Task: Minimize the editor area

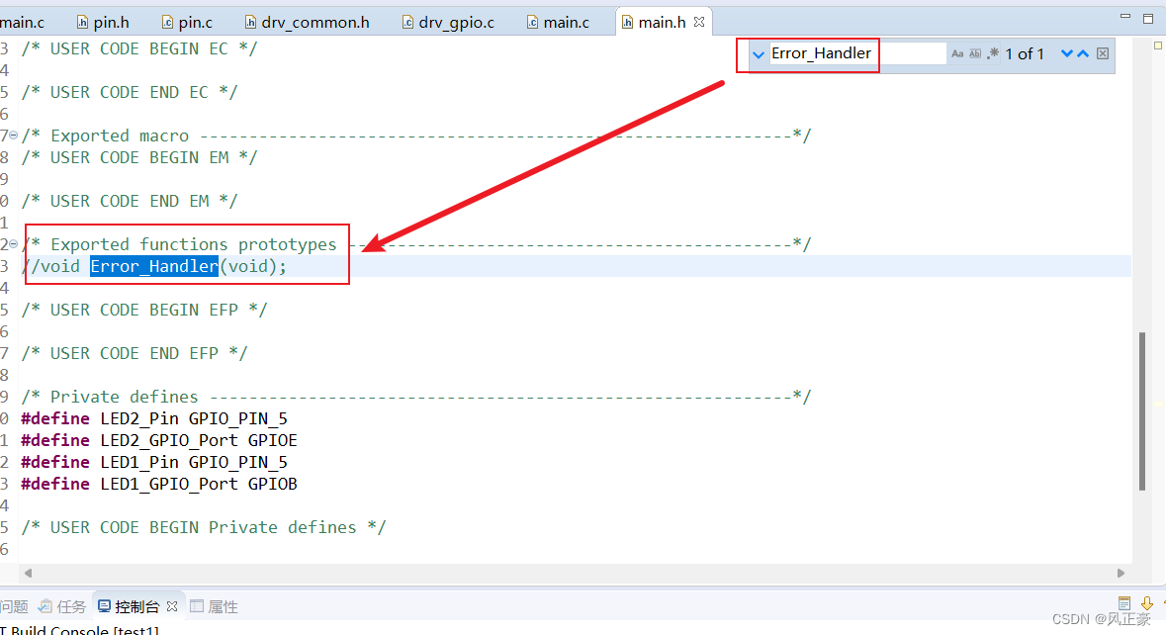Action: click(1125, 17)
